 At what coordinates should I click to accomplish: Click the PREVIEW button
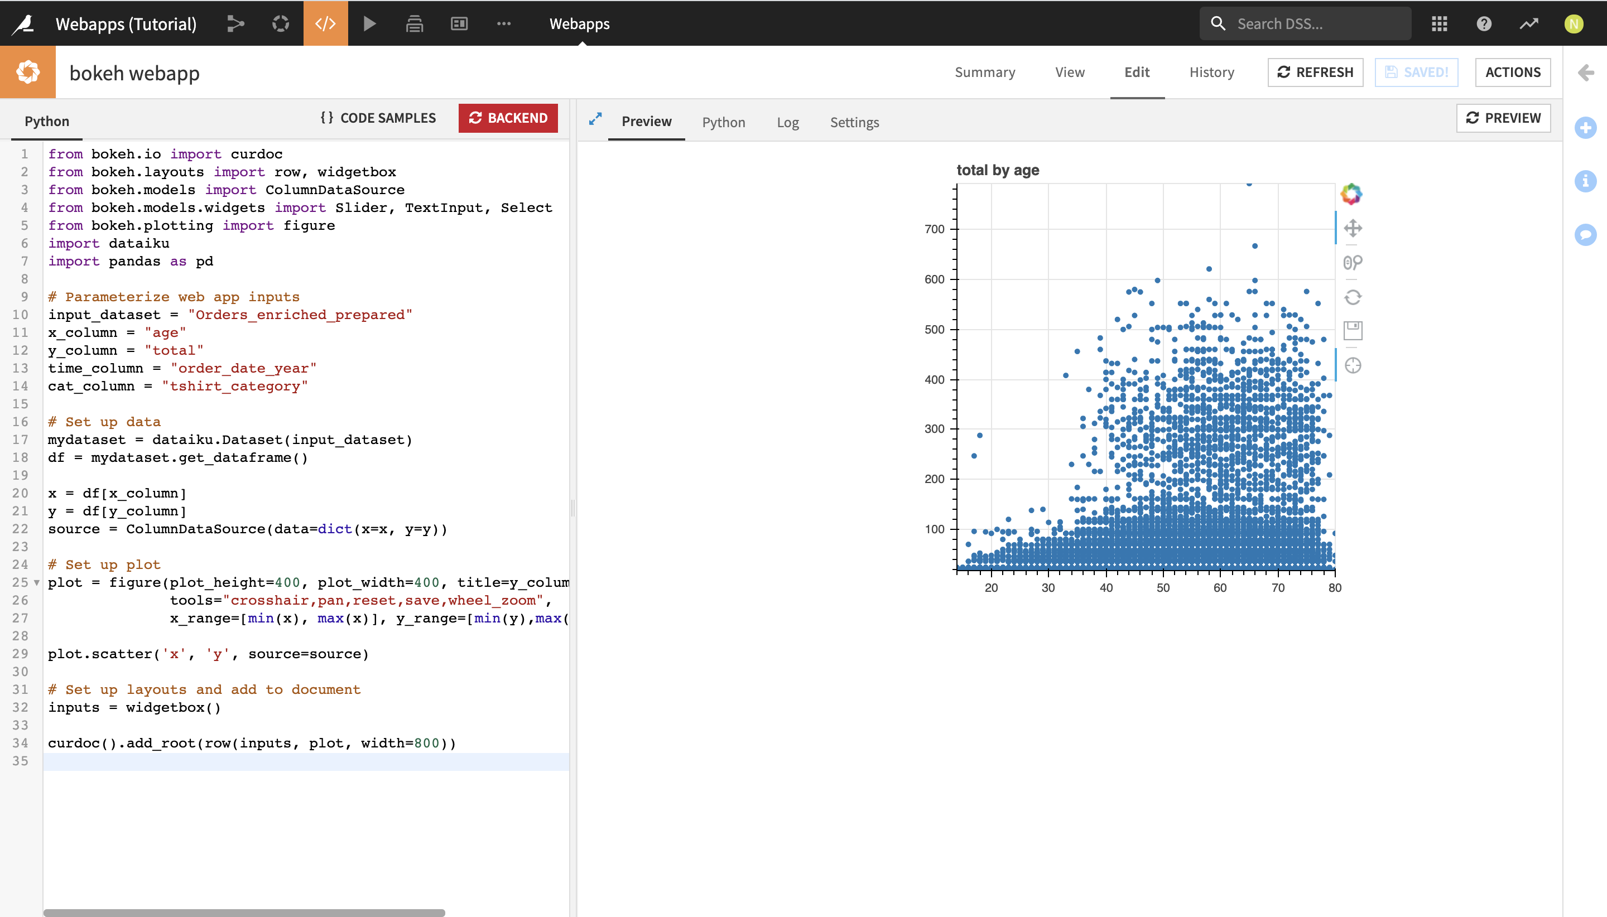(x=1504, y=118)
